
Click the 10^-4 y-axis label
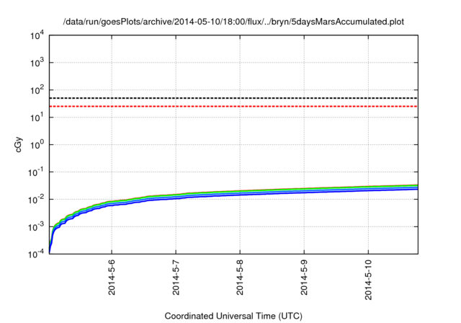[37, 254]
